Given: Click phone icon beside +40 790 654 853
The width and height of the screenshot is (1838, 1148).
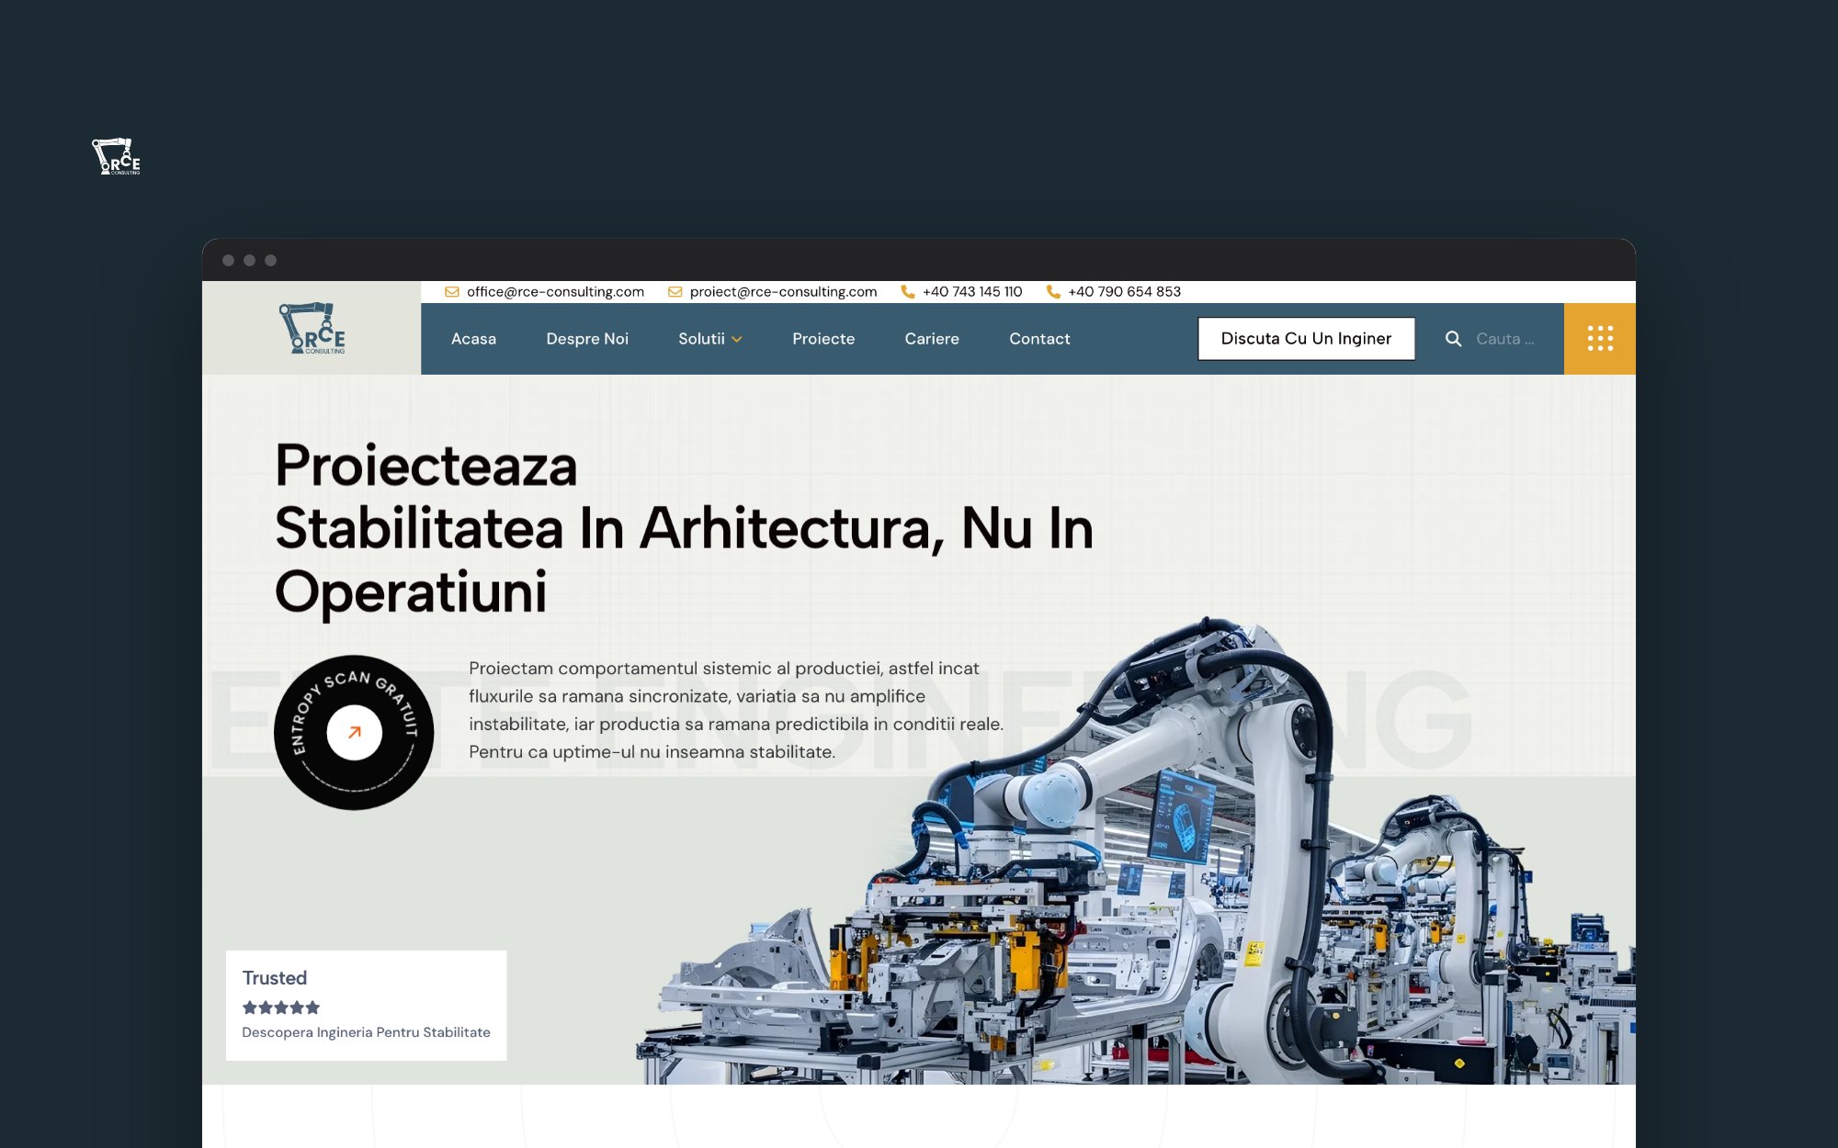Looking at the screenshot, I should [1053, 292].
